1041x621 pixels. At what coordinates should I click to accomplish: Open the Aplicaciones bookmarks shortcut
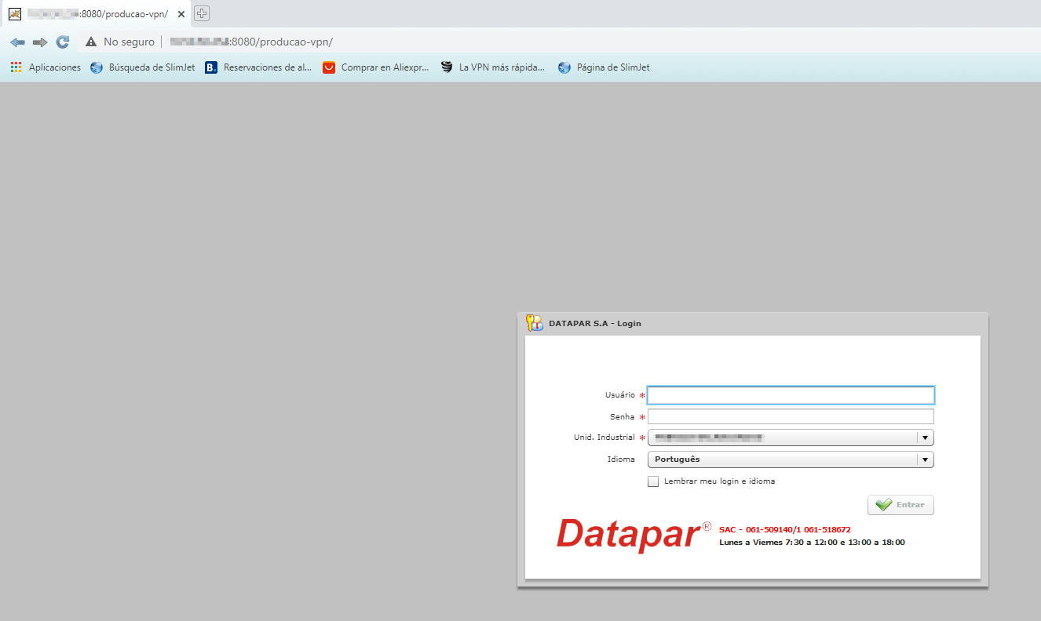pos(46,67)
